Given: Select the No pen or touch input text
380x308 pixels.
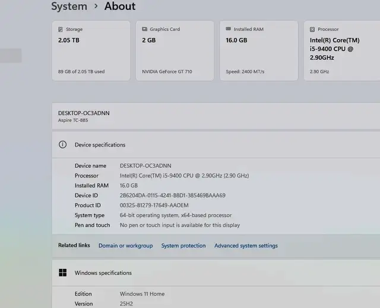Looking at the screenshot, I should 179,225.
